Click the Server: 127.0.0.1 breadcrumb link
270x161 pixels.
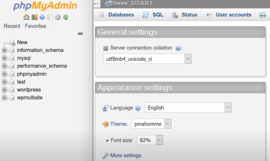tap(132, 4)
